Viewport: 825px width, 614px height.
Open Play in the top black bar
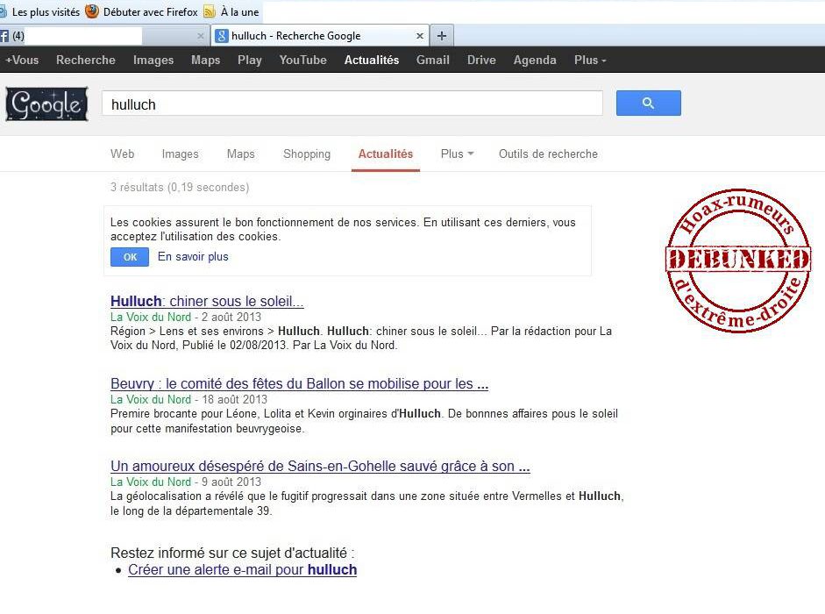point(249,60)
